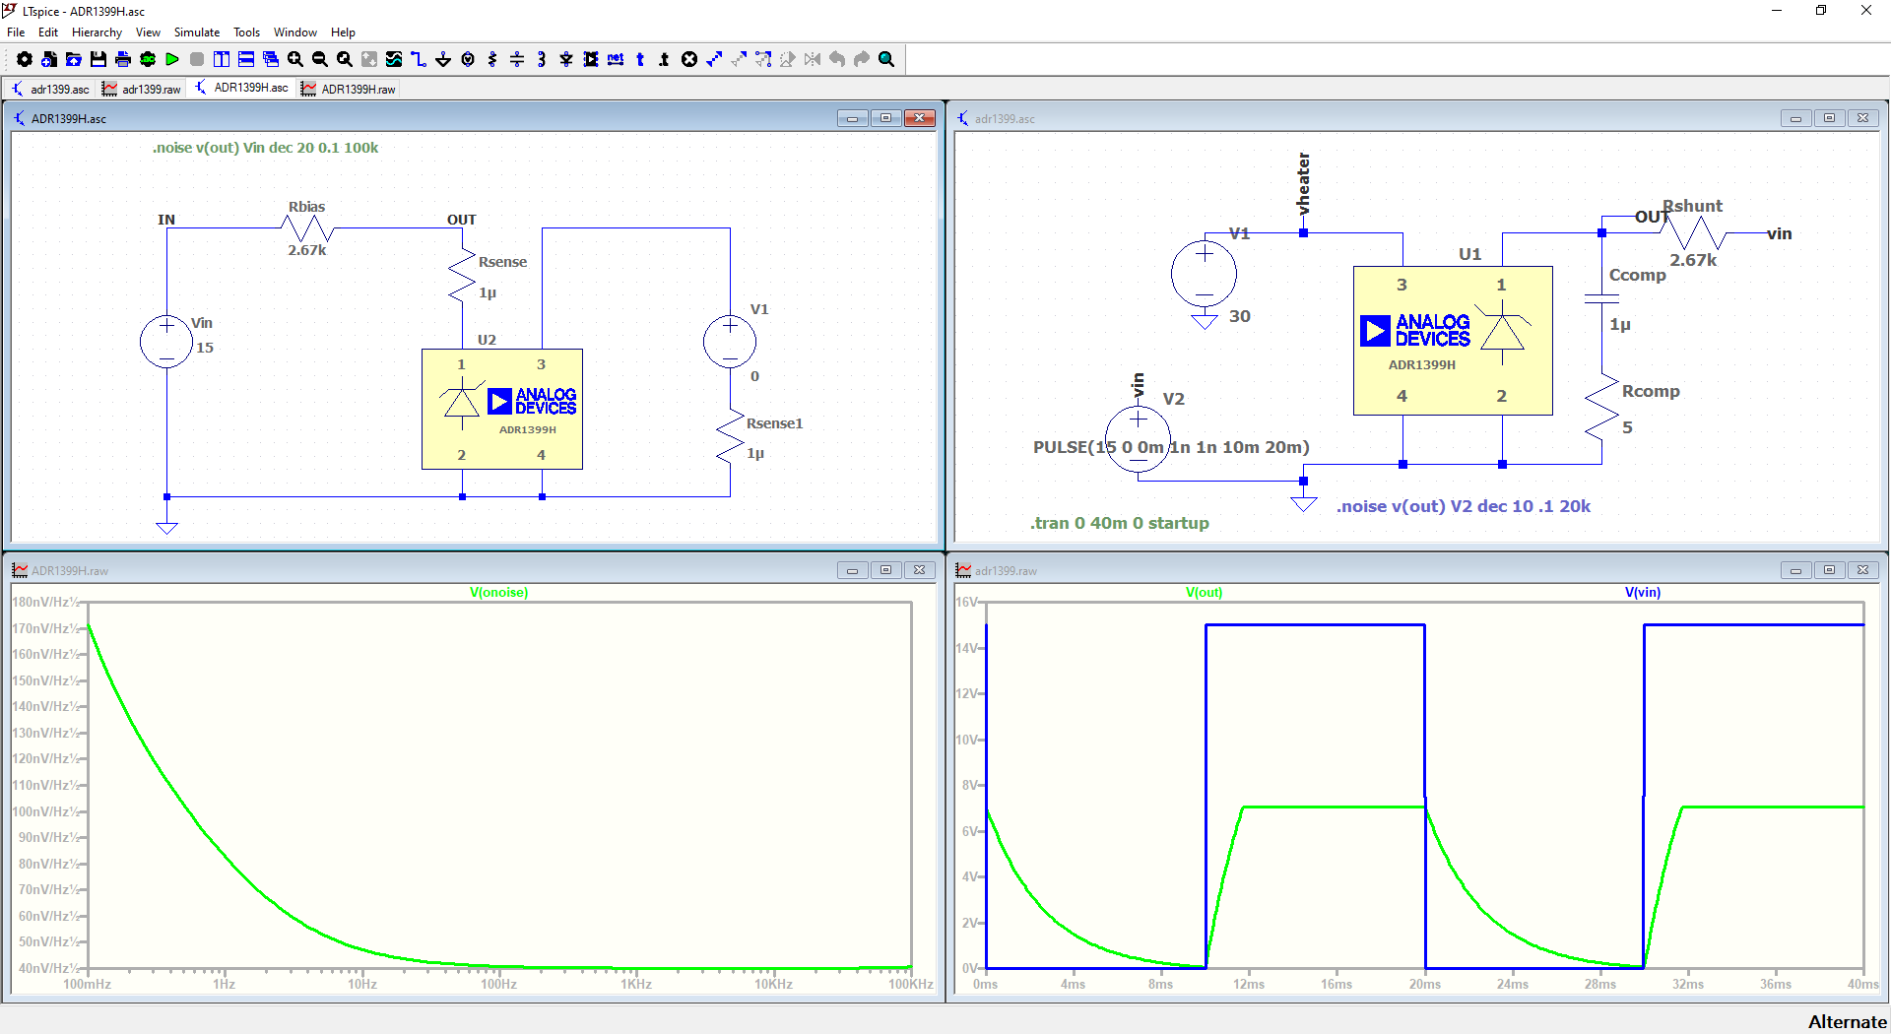1891x1034 pixels.
Task: Open the Hierarchy menu
Action: tap(97, 32)
